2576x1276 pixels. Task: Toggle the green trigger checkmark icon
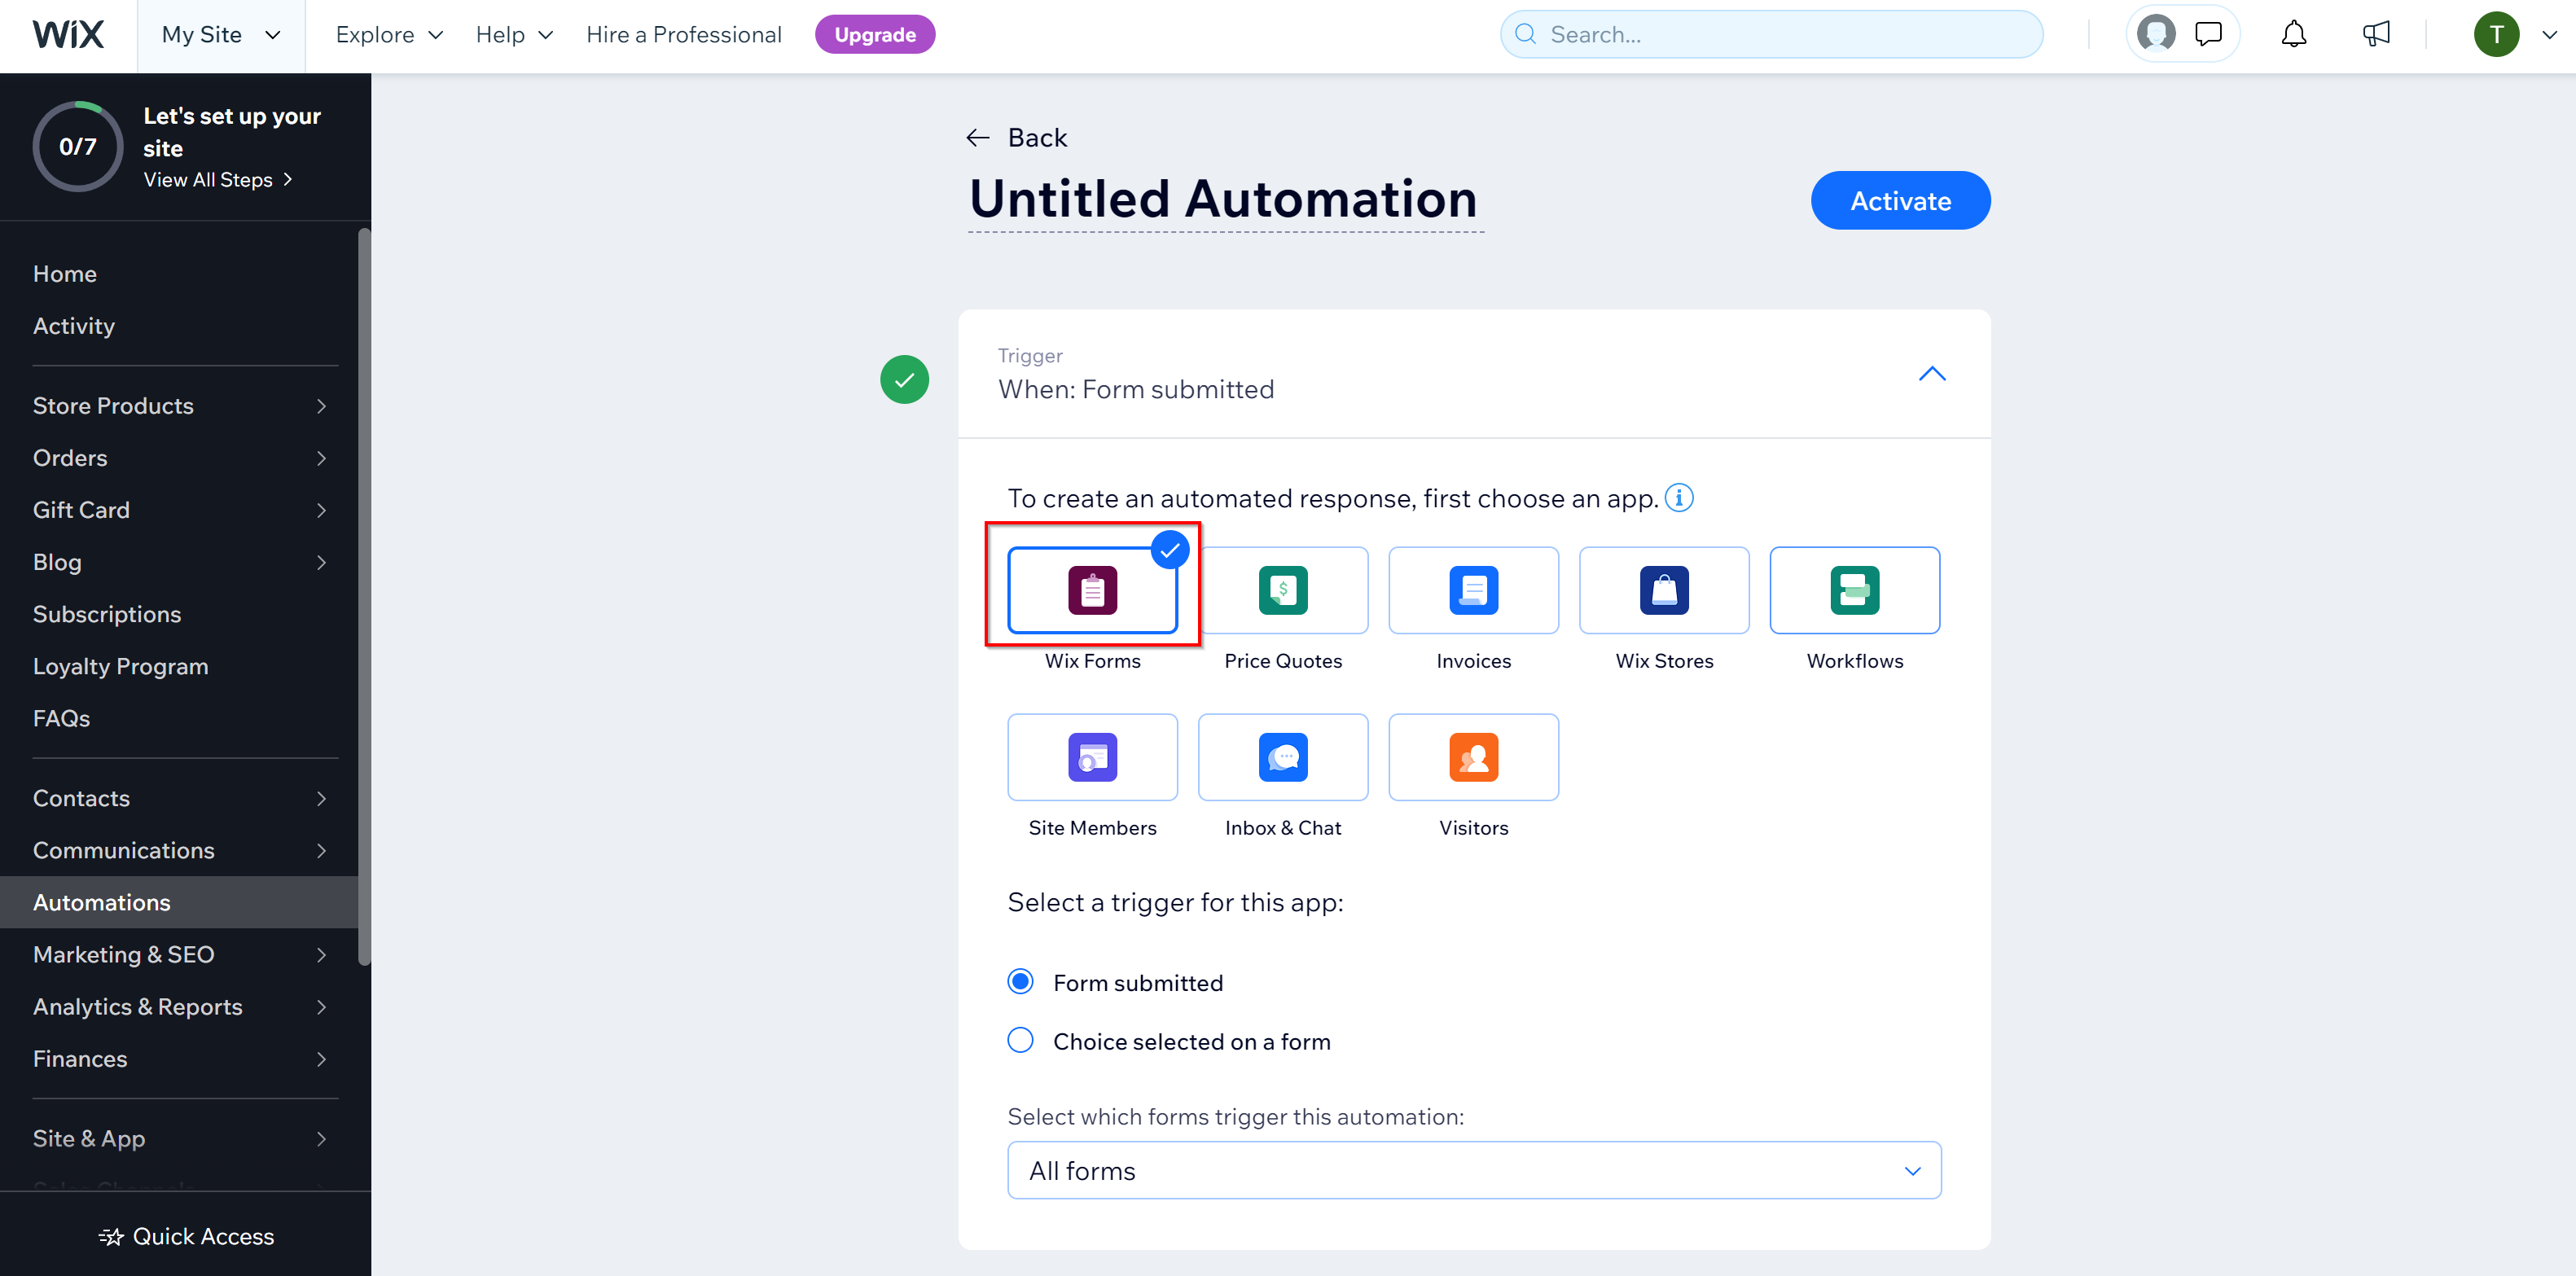click(x=905, y=376)
